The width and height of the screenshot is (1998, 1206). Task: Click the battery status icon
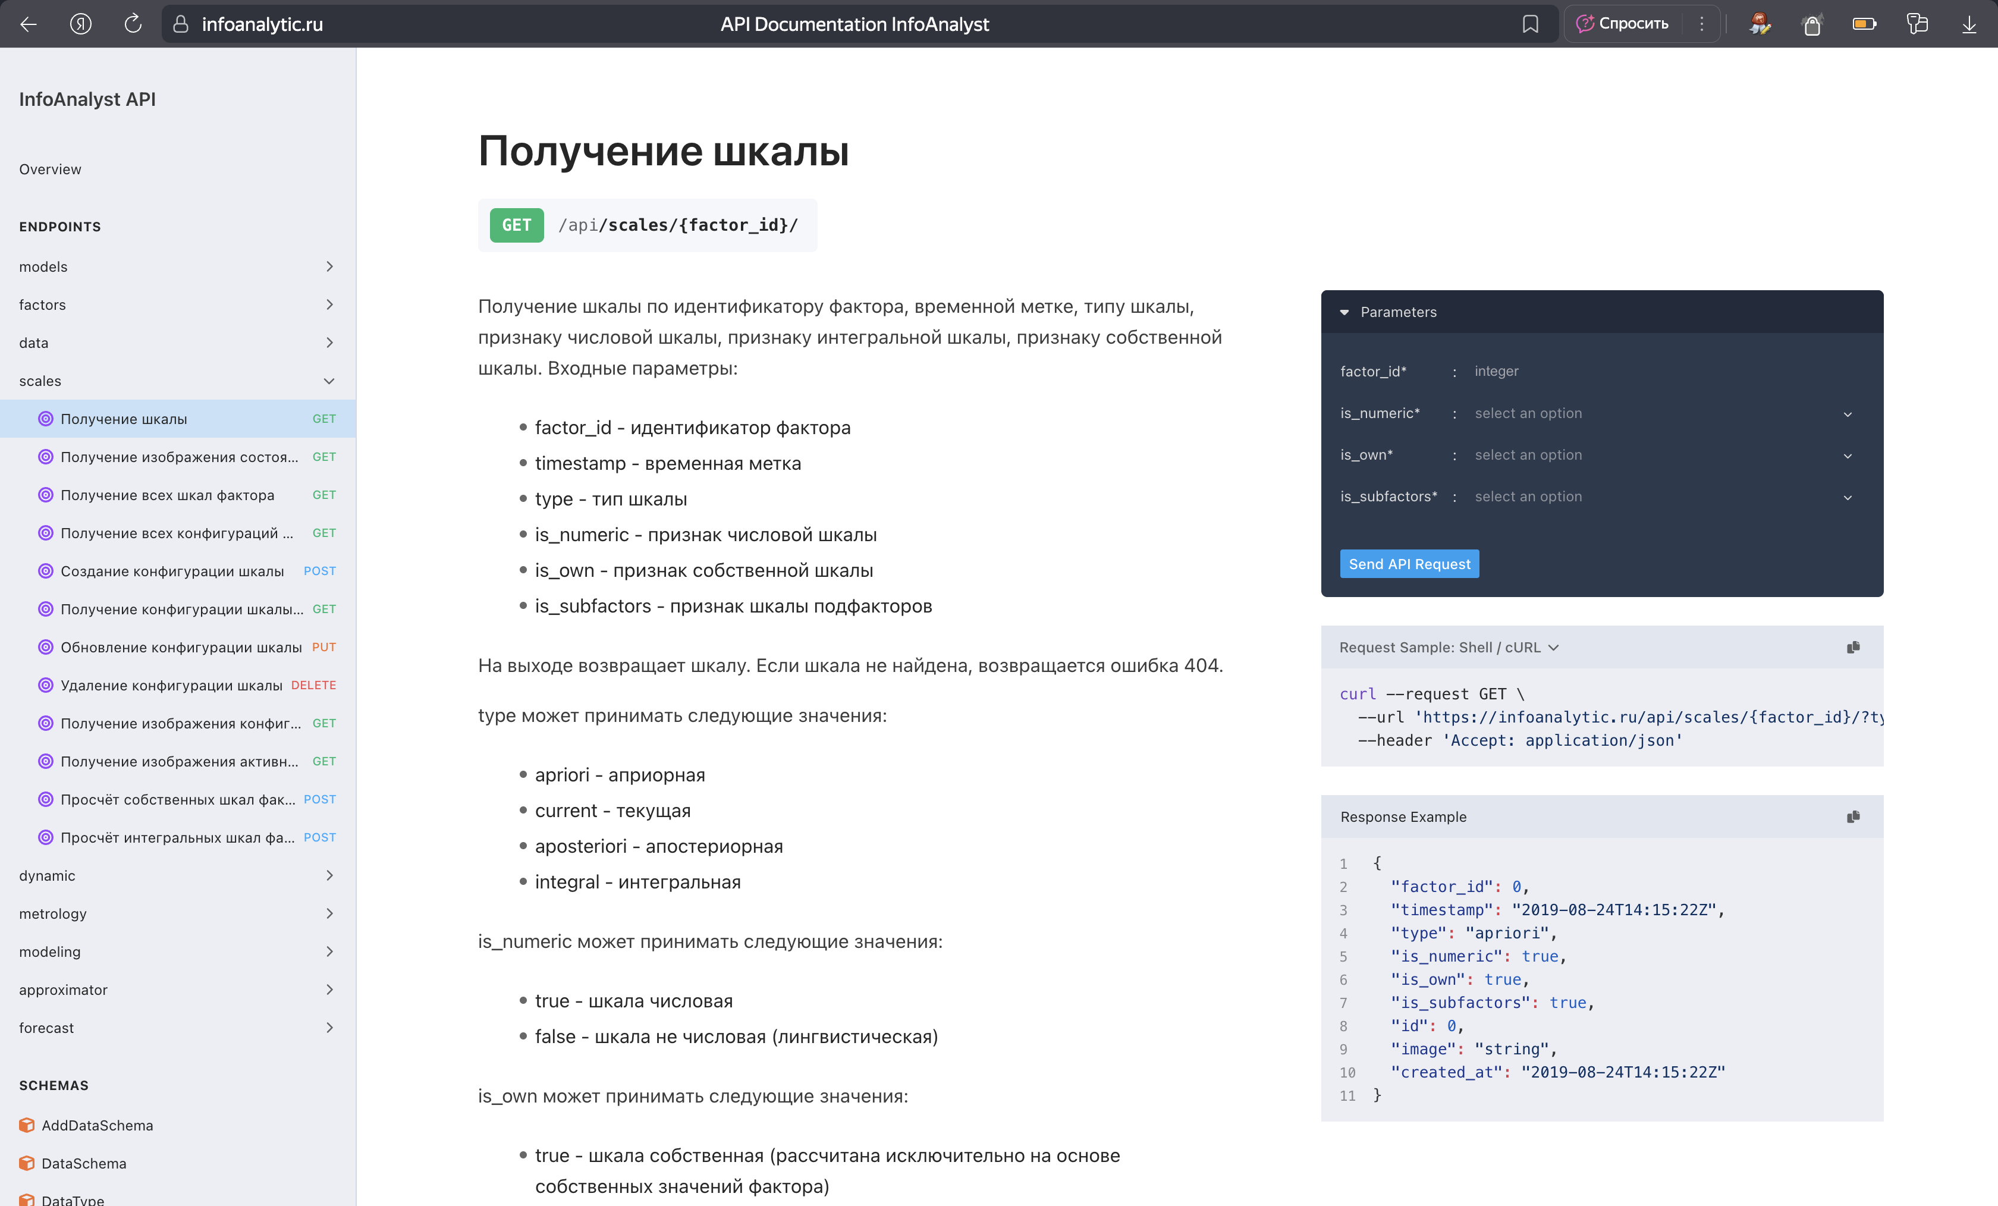coord(1865,24)
